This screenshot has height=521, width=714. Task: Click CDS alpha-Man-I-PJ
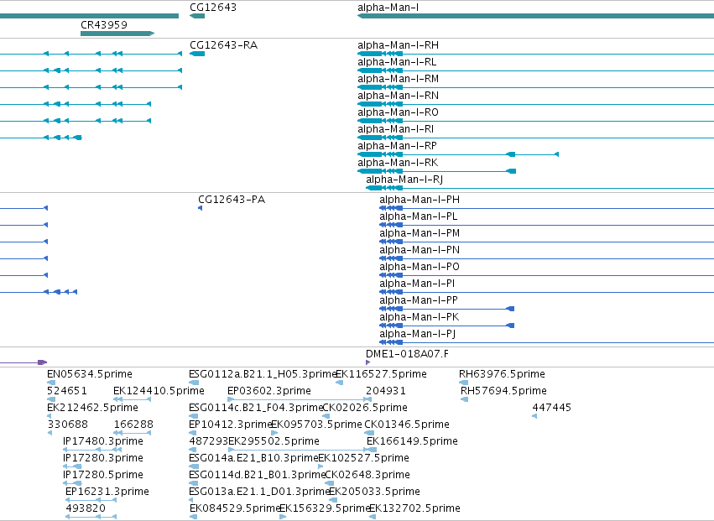tap(546, 342)
